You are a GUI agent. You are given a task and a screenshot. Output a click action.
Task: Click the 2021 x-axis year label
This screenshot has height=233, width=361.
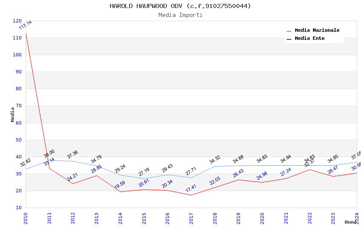(x=286, y=219)
